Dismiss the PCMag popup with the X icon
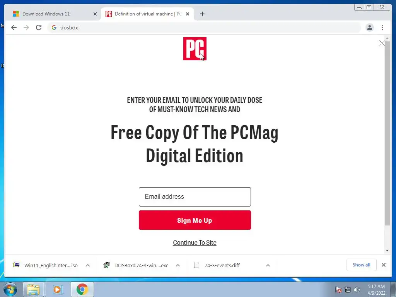 pyautogui.click(x=382, y=43)
